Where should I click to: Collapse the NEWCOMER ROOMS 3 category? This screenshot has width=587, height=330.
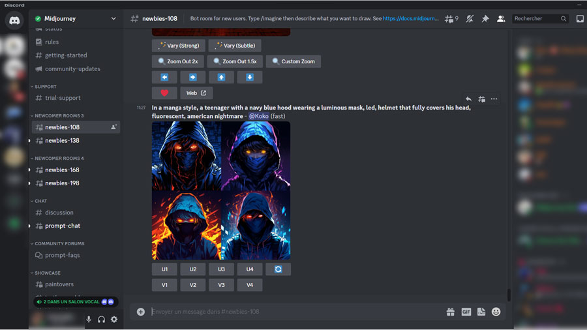click(59, 115)
